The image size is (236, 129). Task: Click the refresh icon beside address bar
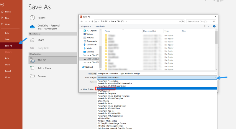[183, 21]
